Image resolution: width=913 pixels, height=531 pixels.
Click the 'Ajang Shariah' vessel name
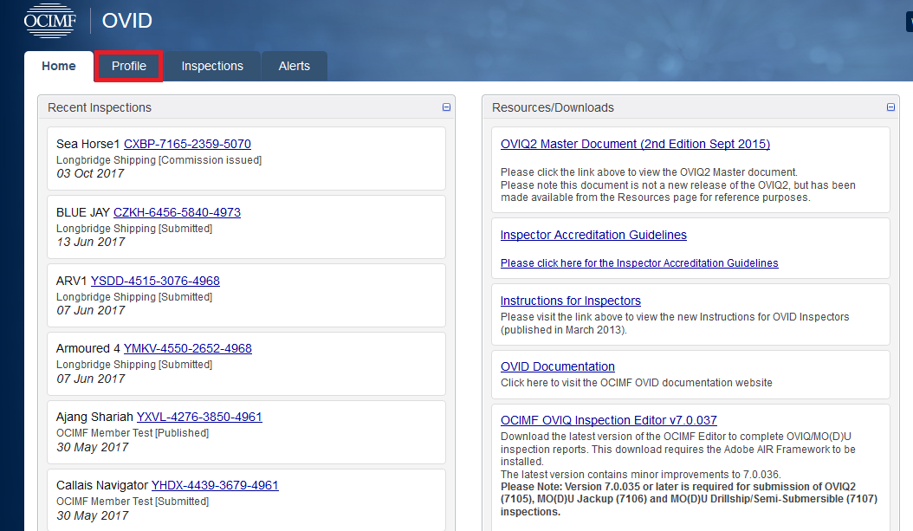point(94,417)
